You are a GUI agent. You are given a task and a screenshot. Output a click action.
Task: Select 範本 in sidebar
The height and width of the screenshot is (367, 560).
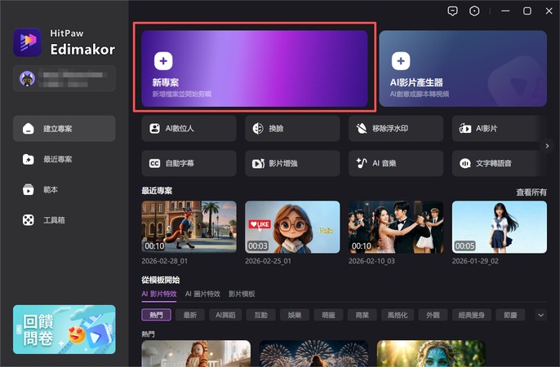pos(64,189)
